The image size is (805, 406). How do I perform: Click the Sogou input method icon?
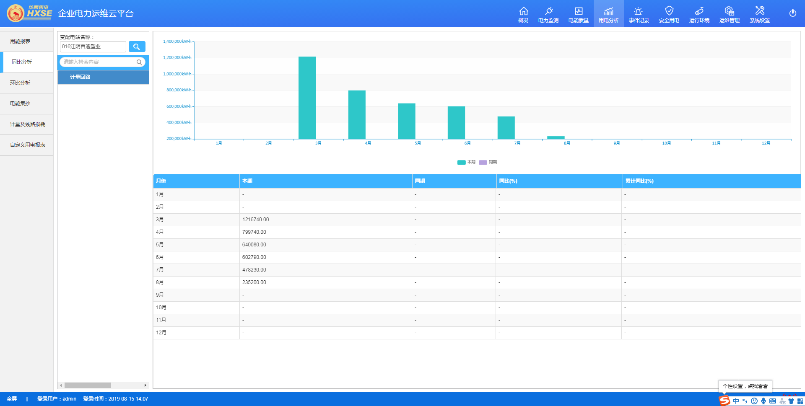coord(724,401)
